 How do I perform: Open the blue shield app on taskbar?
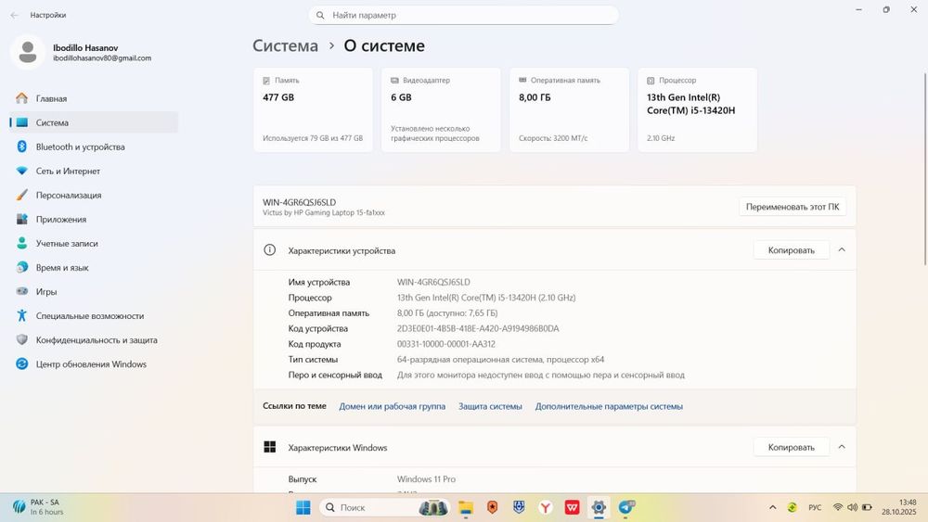point(519,507)
